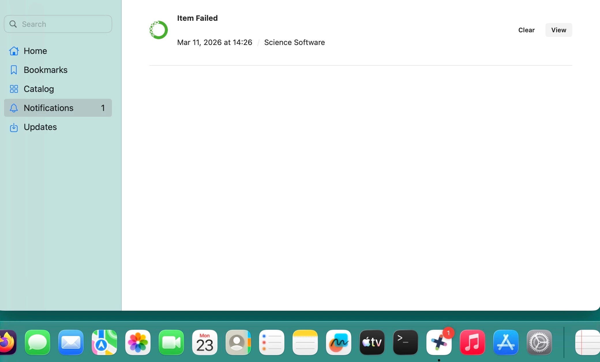Click the Notifications bell icon
Viewport: 600px width, 362px height.
tap(14, 108)
